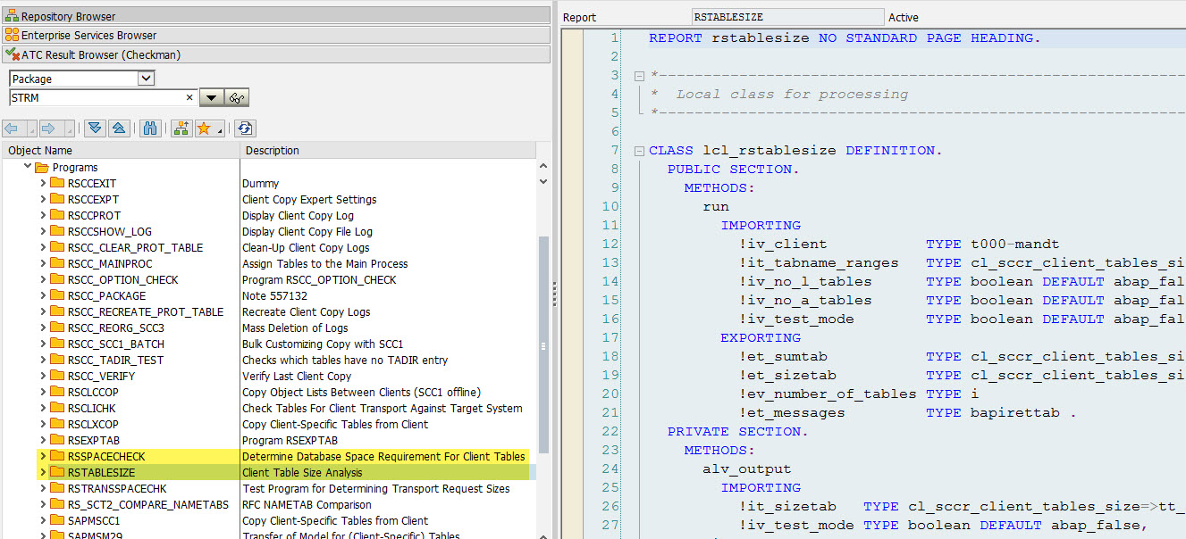Collapse the Programs folder node
The height and width of the screenshot is (539, 1186).
click(x=28, y=168)
